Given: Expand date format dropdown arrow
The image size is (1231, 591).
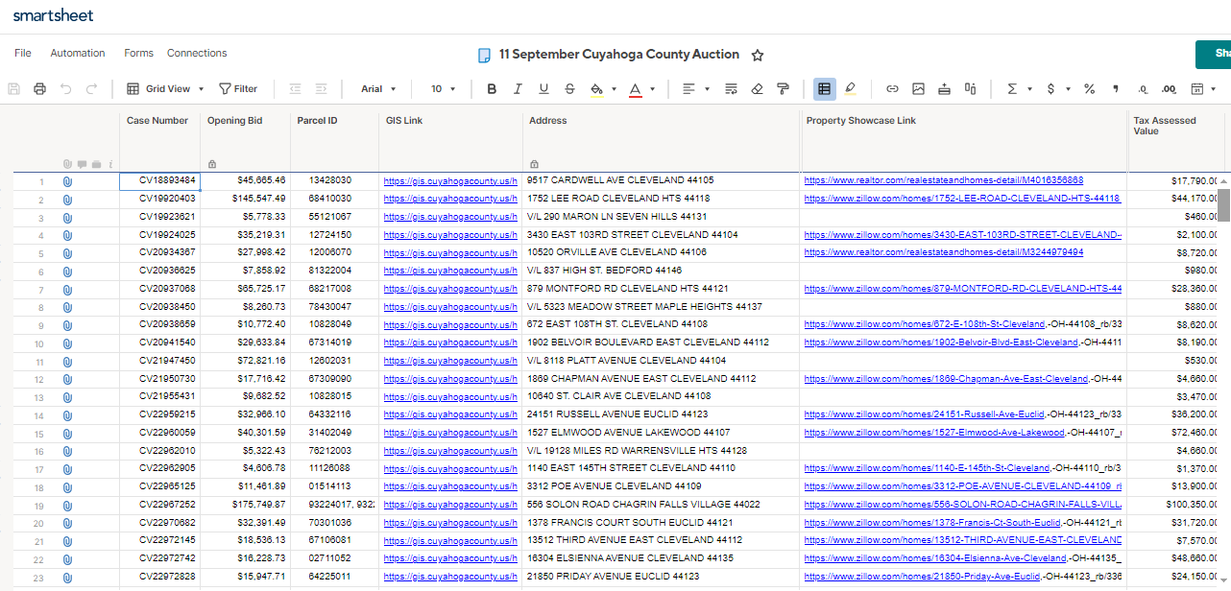Looking at the screenshot, I should point(1214,89).
